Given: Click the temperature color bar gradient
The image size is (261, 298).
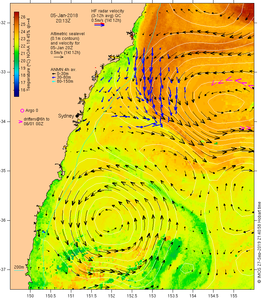Looking at the screenshot, I should pos(16,54).
